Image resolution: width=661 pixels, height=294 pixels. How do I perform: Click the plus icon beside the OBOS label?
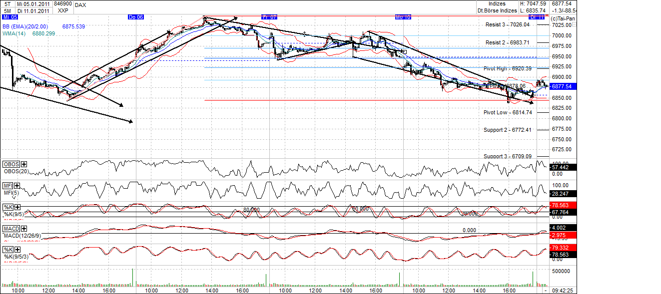(23, 163)
